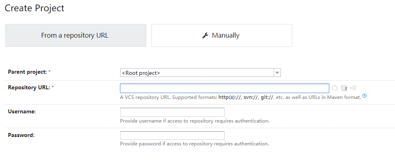Open the help icon after Maven format text
Screen dimensions: 395x161
[x=364, y=96]
